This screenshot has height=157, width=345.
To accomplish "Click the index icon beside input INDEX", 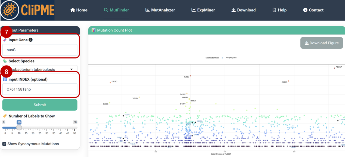I will [x=5, y=79].
